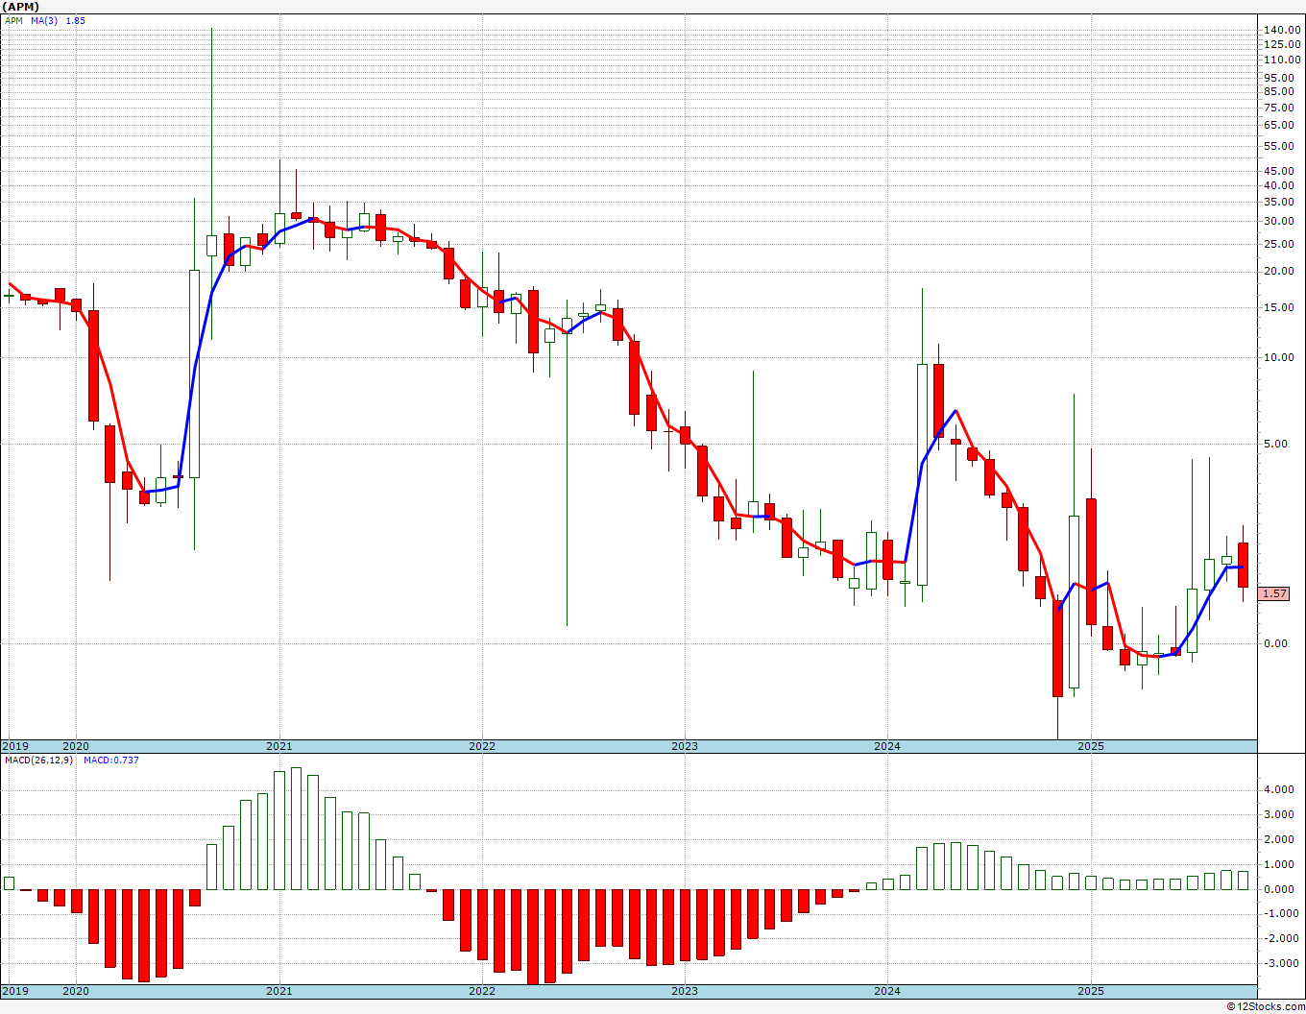The width and height of the screenshot is (1306, 1014).
Task: Select the moving average value 1.85
Action: tap(75, 20)
